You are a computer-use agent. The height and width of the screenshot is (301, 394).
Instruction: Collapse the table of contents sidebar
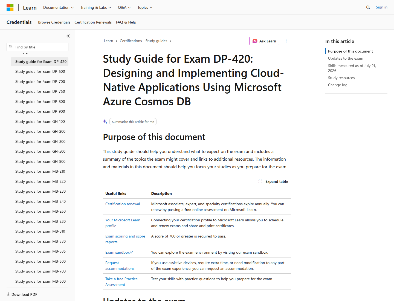68,36
